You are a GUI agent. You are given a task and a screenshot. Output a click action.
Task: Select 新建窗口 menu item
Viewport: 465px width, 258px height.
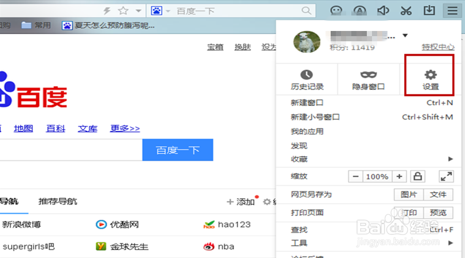[x=368, y=103]
